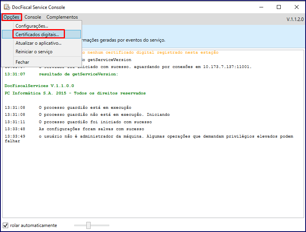Choose Certificados digitais... menu entry
Image resolution: width=306 pixels, height=232 pixels.
[x=41, y=35]
